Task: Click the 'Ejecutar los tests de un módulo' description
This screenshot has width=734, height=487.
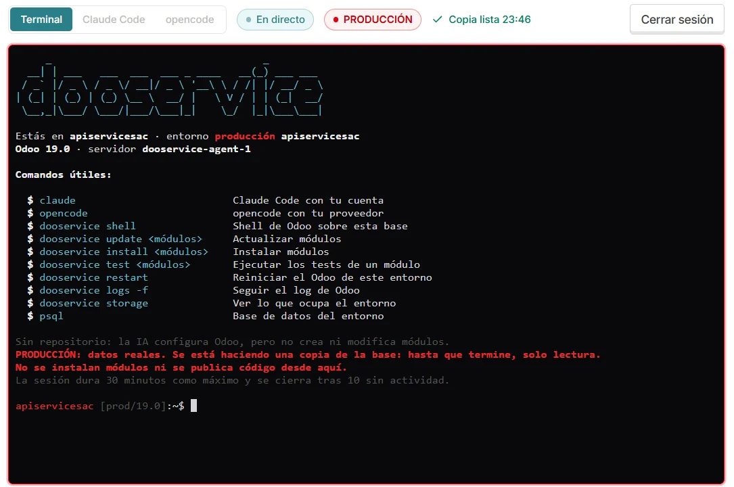Action: pyautogui.click(x=326, y=264)
